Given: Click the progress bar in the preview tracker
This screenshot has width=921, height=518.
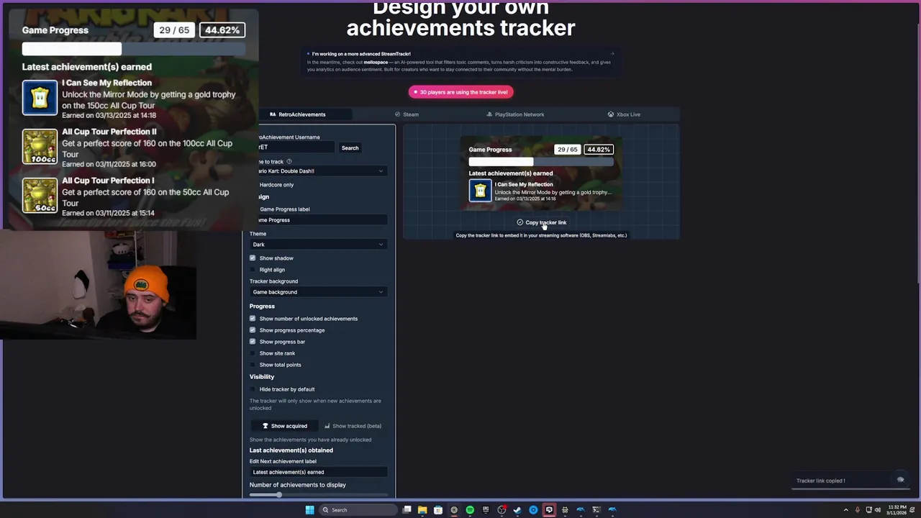Looking at the screenshot, I should 541,163.
